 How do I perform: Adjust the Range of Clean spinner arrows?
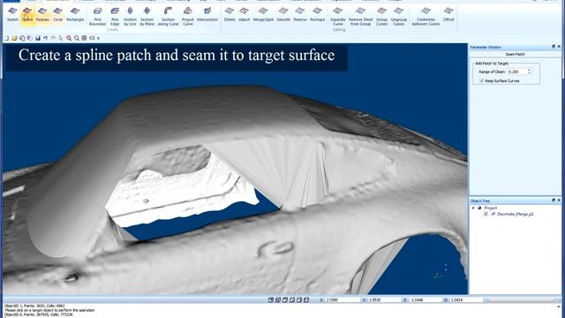pyautogui.click(x=529, y=72)
